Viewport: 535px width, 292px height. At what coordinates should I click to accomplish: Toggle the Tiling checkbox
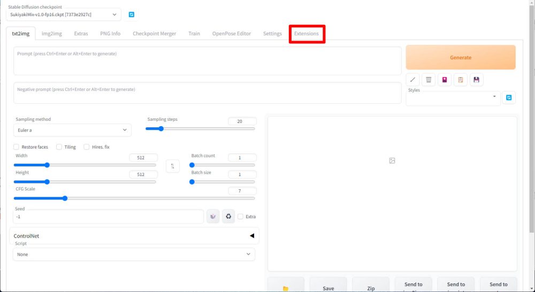point(59,147)
